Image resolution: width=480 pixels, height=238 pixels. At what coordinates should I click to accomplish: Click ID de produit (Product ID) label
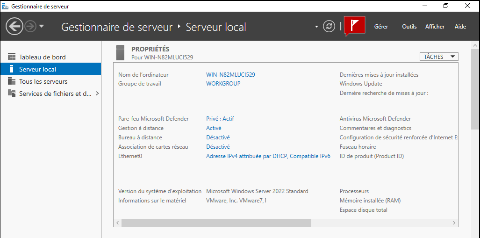click(x=372, y=156)
